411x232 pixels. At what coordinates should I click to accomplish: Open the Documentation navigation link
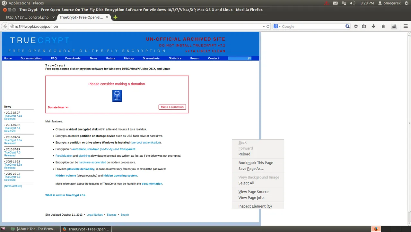pos(31,58)
